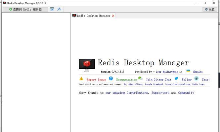Image resolution: width=220 pixels, height=132 pixels.
Task: Open Igor Malinovskiy developer link
Action: tap(167, 72)
